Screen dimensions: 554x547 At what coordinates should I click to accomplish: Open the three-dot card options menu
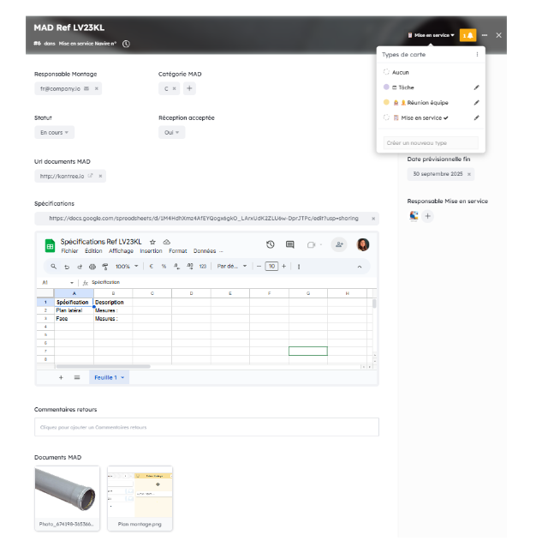point(485,35)
